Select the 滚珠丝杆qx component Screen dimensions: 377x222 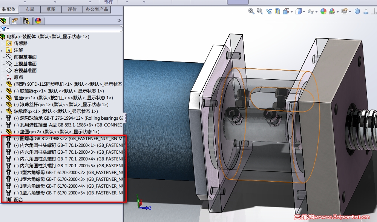click(x=61, y=105)
